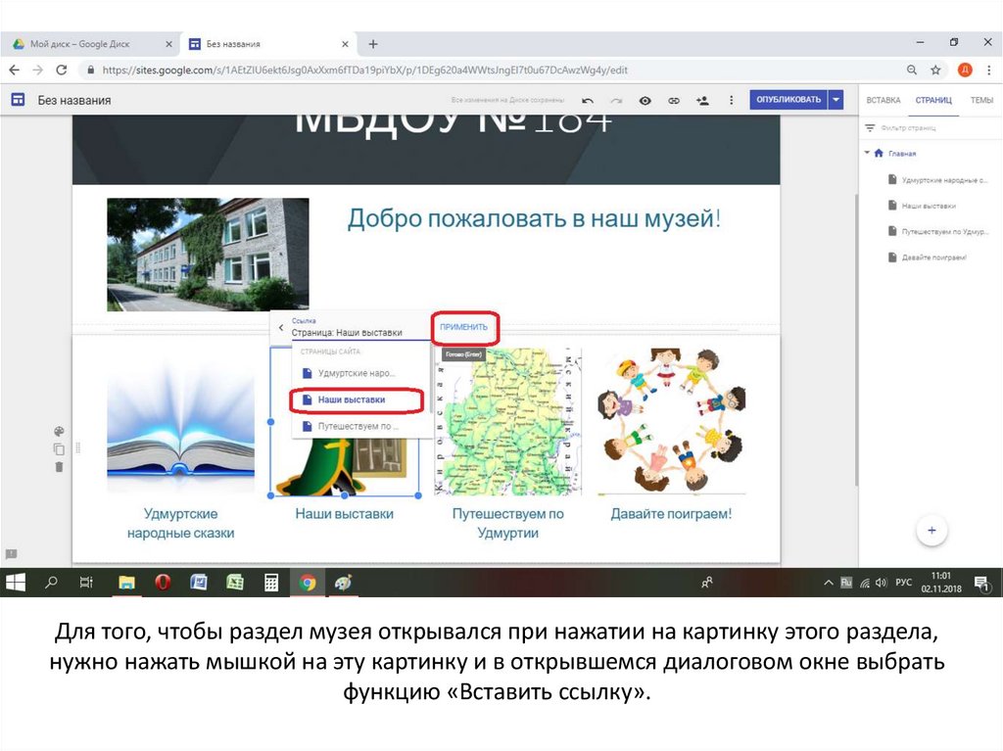Click the Google Sites logo icon
Image resolution: width=1003 pixels, height=751 pixels.
[x=18, y=100]
